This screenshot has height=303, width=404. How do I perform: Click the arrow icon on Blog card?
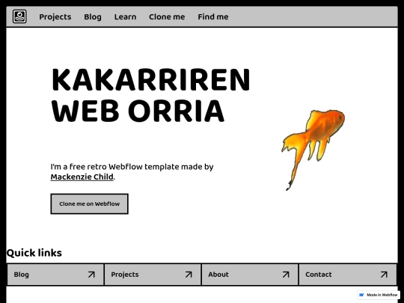91,275
